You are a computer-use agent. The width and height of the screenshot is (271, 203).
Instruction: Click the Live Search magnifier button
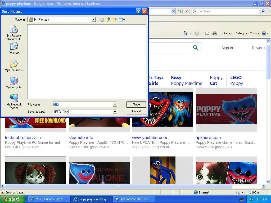click(263, 11)
